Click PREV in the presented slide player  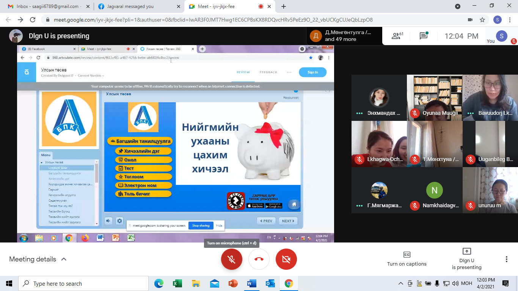pos(266,221)
